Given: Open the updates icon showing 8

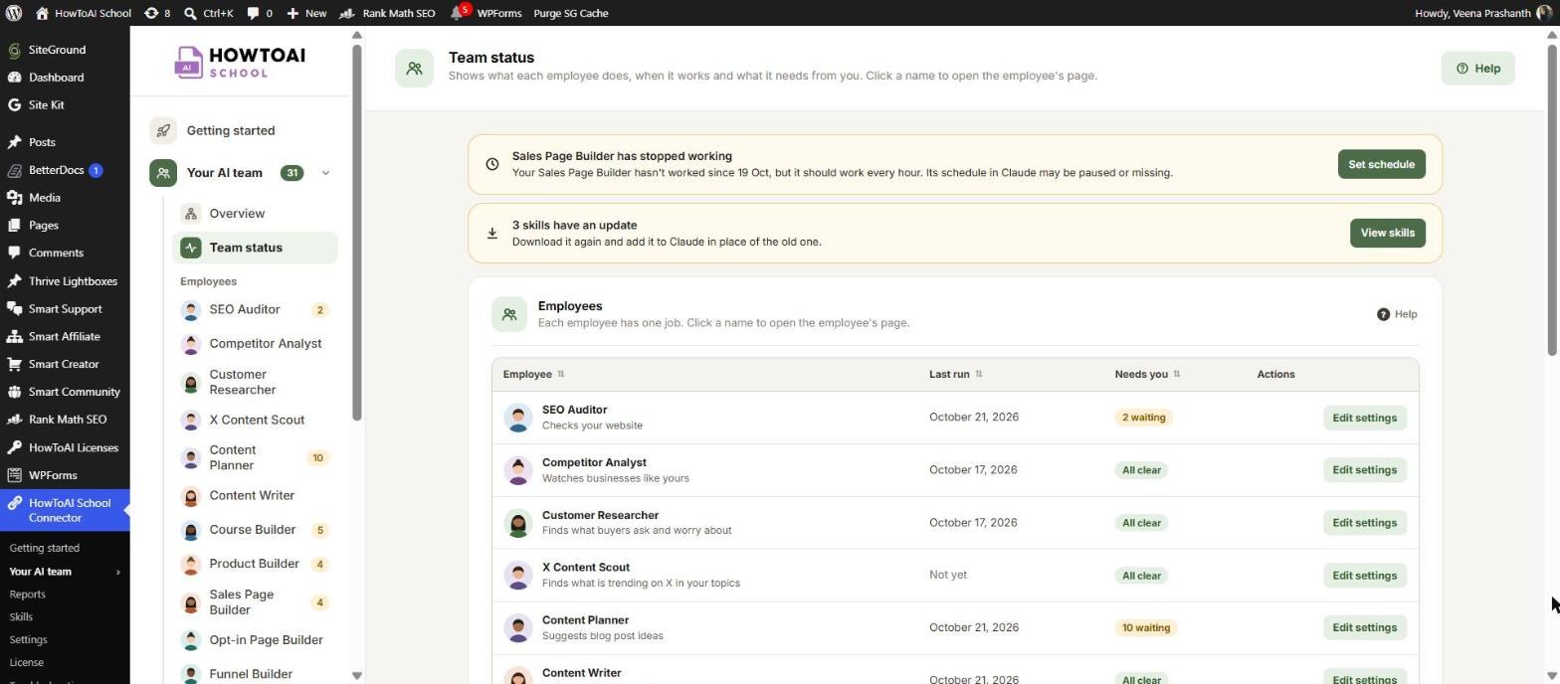Looking at the screenshot, I should [157, 13].
